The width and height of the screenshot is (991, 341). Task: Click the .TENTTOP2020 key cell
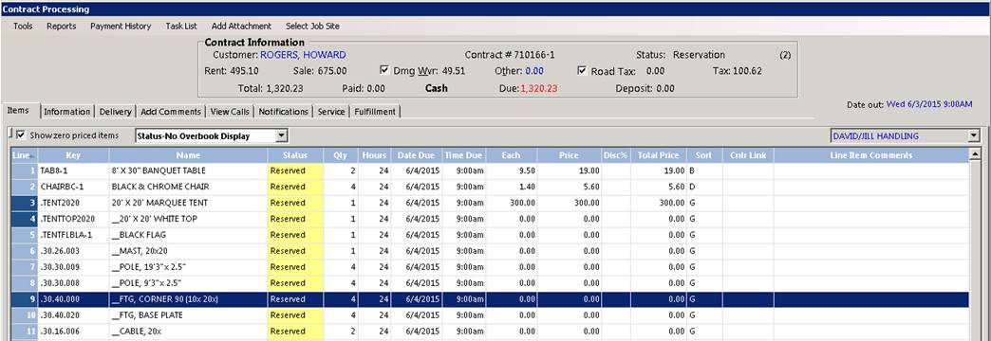pos(73,219)
